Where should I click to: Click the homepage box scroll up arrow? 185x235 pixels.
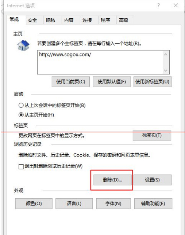[166, 54]
